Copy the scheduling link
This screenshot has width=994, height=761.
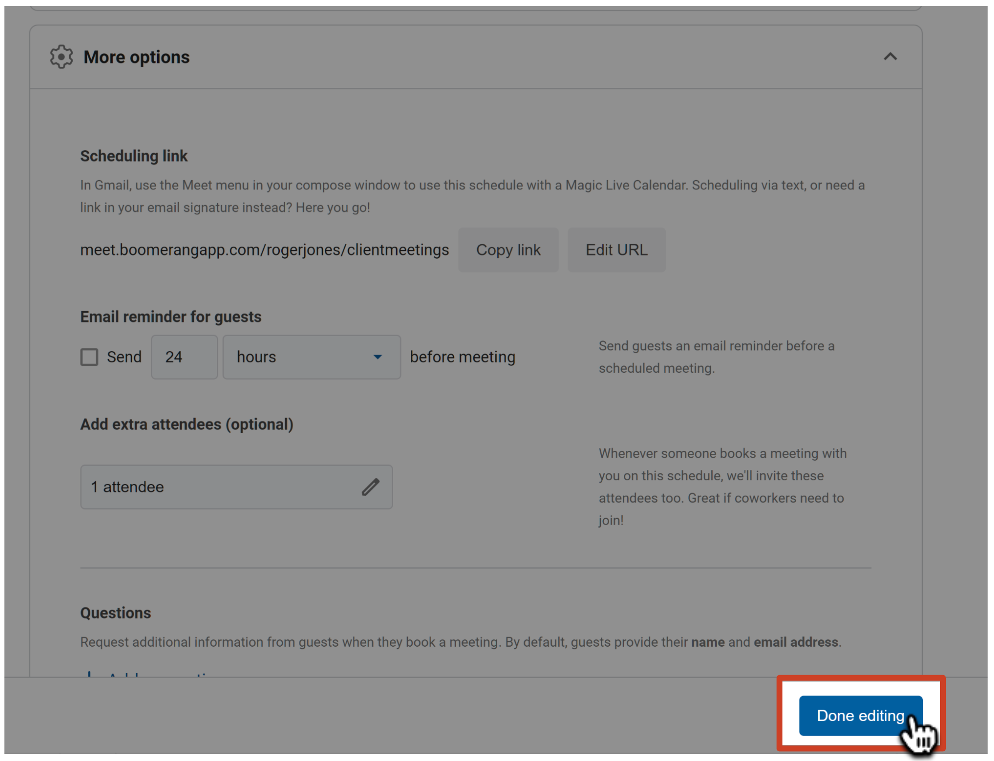[508, 250]
